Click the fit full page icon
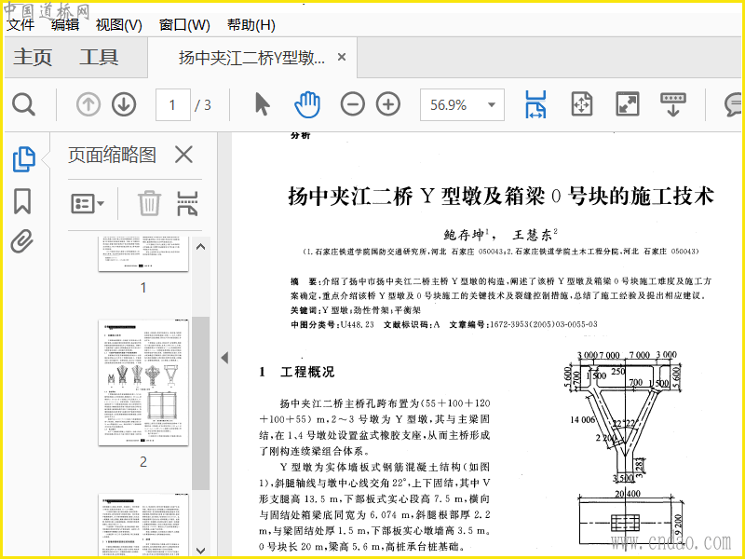745x559 pixels. [x=581, y=104]
